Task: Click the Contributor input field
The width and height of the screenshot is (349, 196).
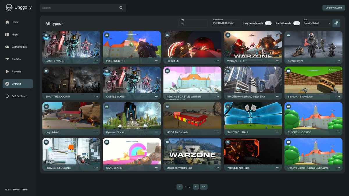Action: coord(225,23)
